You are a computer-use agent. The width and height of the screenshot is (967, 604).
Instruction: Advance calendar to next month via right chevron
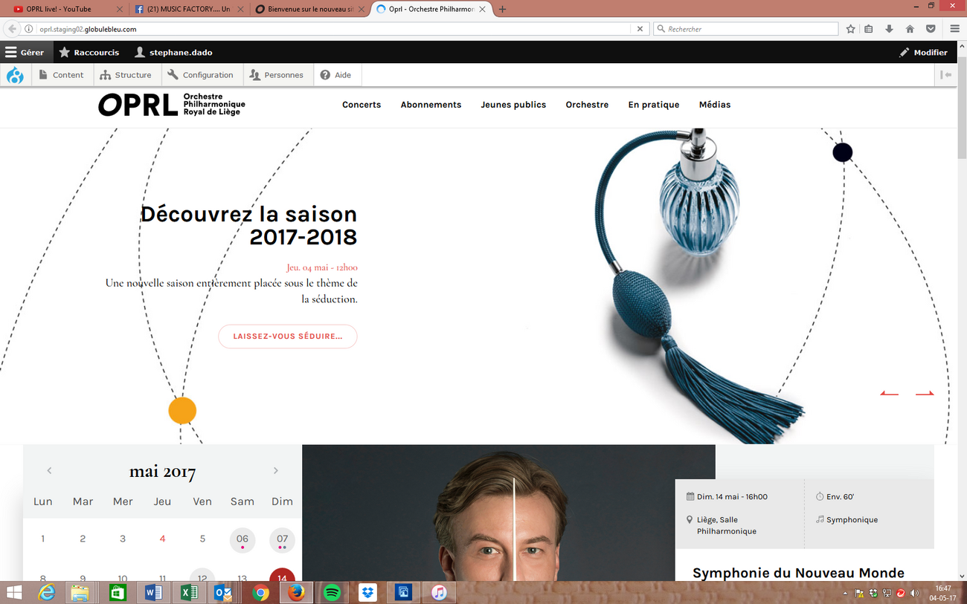tap(275, 470)
